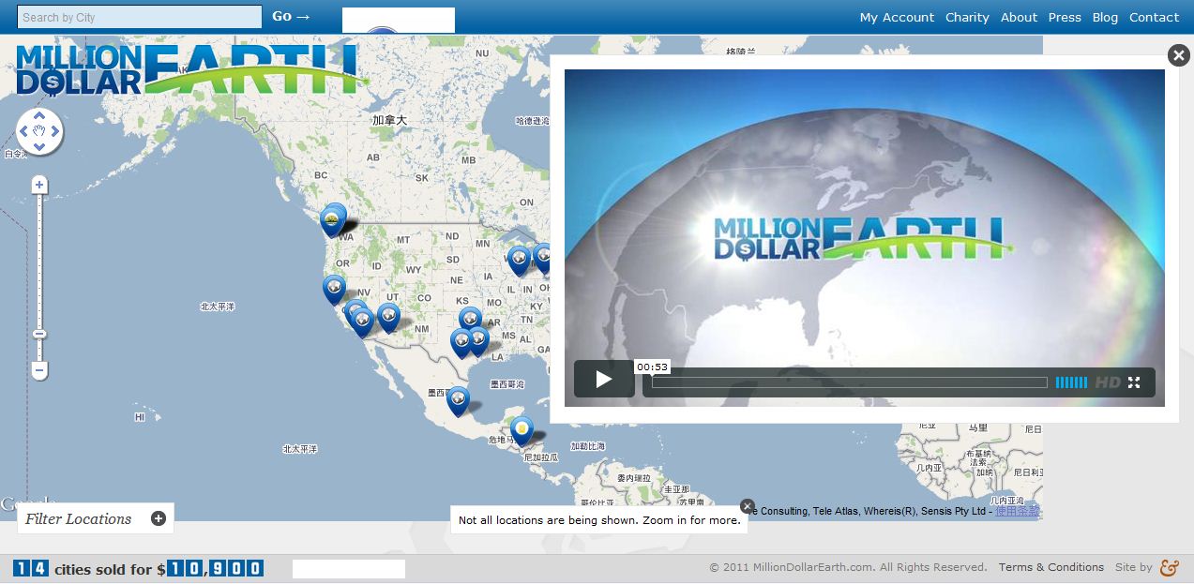Seek within the video progress bar
This screenshot has width=1194, height=584.
tap(850, 382)
